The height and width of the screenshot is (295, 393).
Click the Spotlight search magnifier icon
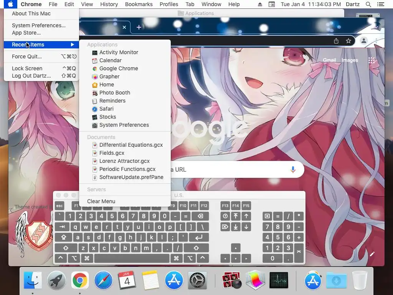coord(368,4)
